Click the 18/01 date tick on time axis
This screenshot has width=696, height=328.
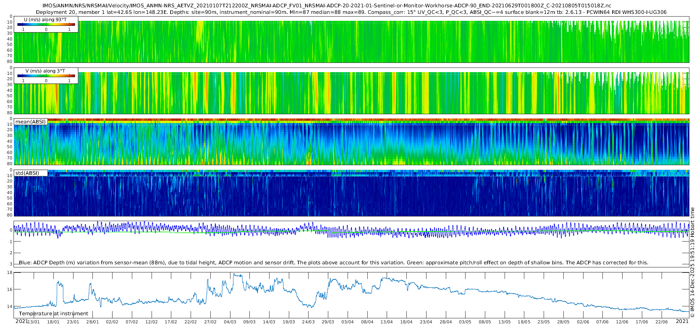point(53,322)
